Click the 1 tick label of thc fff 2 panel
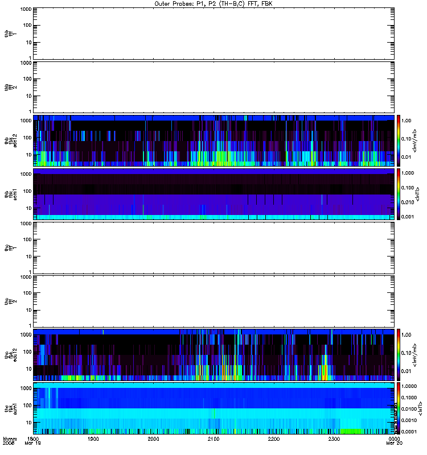 pyautogui.click(x=30, y=325)
